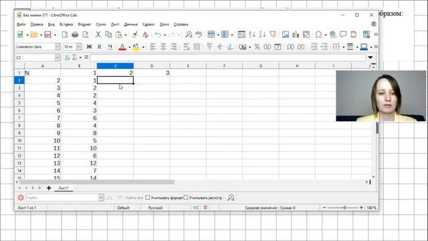Close the Find toolbar red button

[21, 197]
